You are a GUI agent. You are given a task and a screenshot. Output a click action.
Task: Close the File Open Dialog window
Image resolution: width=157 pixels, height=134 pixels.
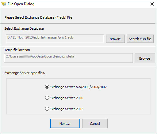click(152, 4)
